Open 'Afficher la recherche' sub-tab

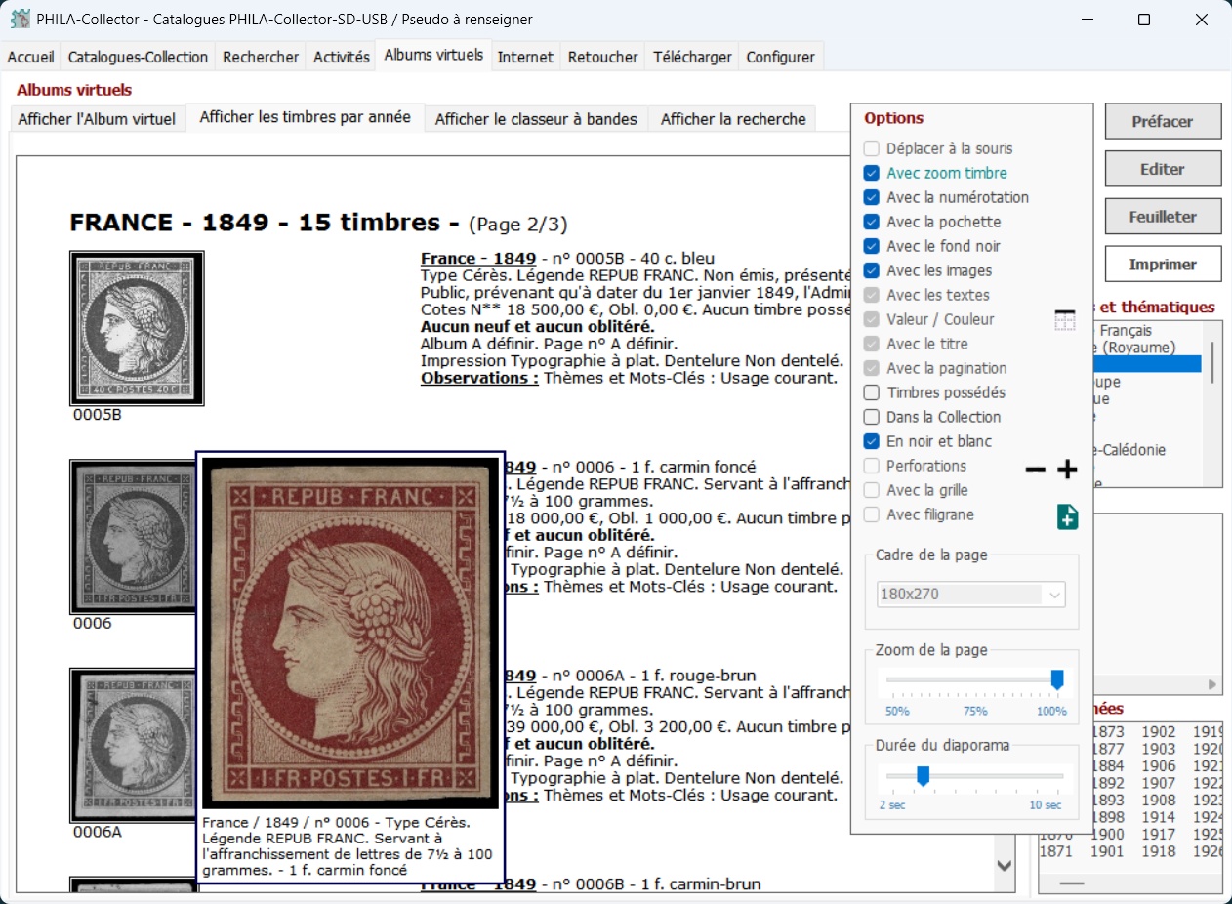[733, 119]
